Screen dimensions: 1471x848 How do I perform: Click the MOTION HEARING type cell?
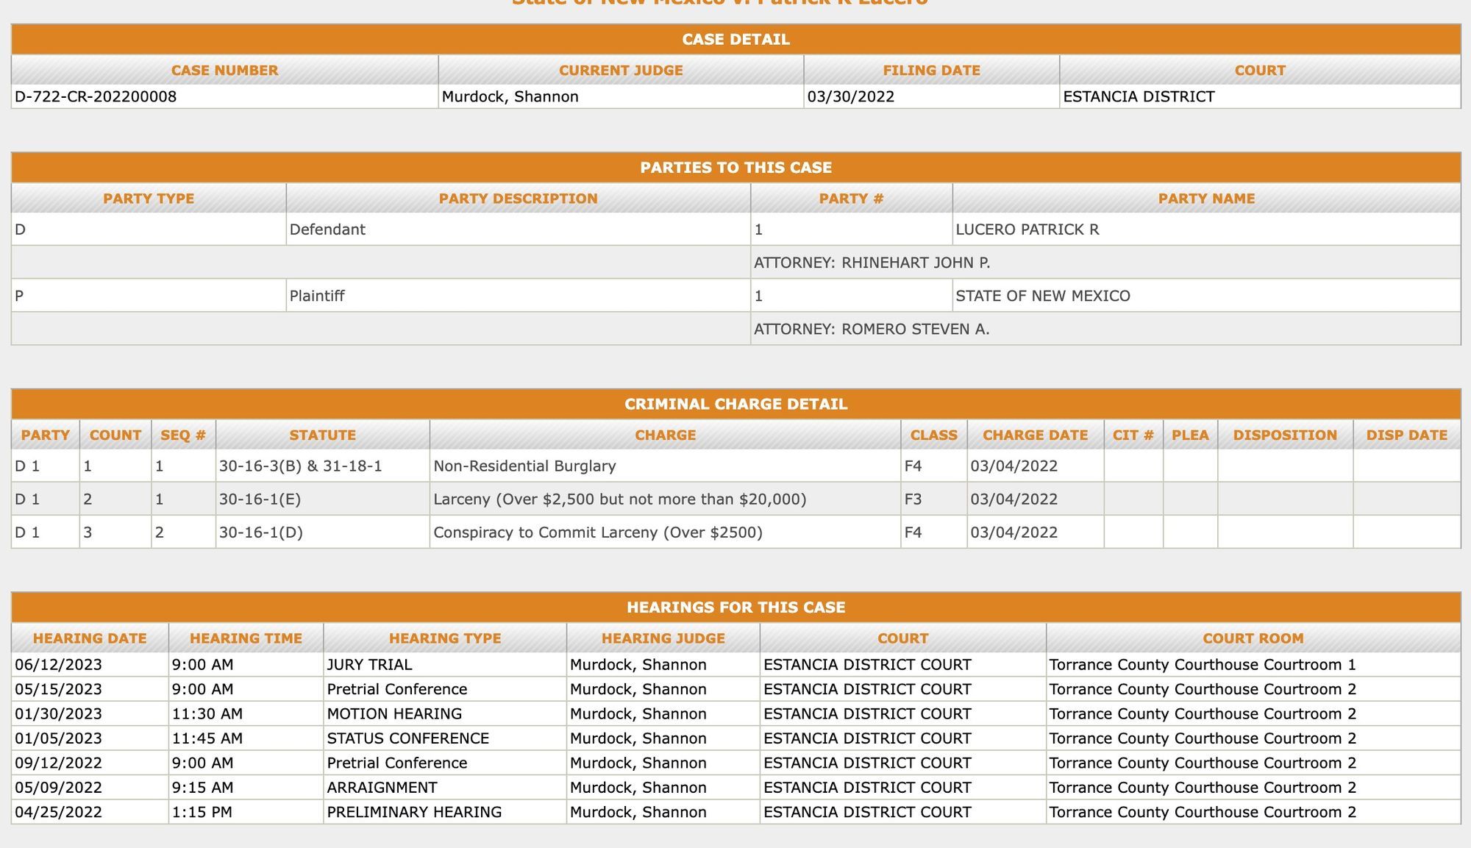pyautogui.click(x=394, y=713)
